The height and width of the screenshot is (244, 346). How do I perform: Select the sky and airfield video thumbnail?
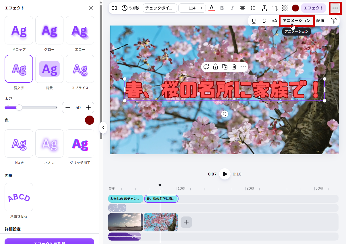click(125, 222)
